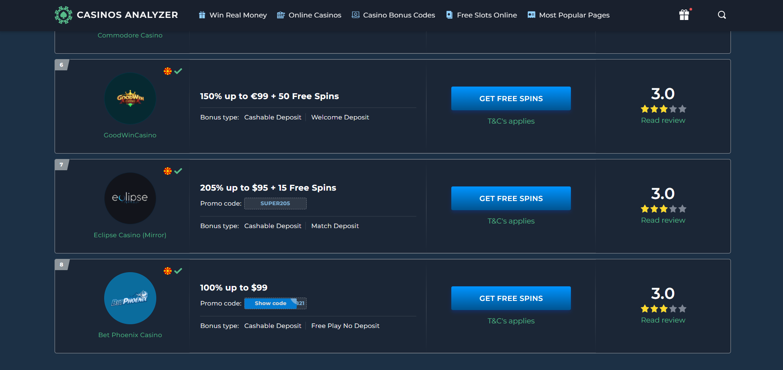
Task: Open Read review link for Eclipse Casino
Action: point(663,220)
